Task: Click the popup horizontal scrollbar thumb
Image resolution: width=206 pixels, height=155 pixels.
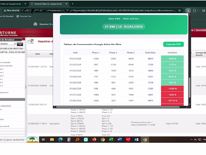Action: click(118, 107)
